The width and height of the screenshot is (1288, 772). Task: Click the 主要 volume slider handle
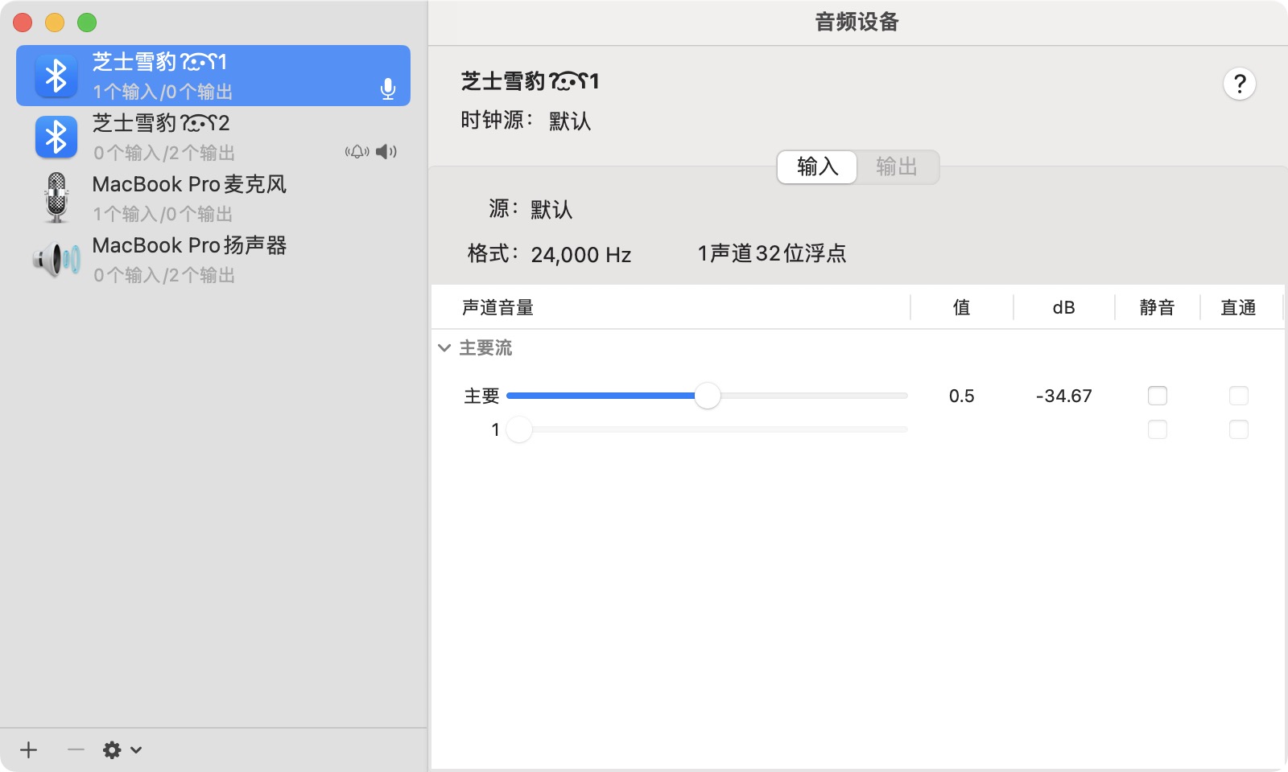click(707, 396)
